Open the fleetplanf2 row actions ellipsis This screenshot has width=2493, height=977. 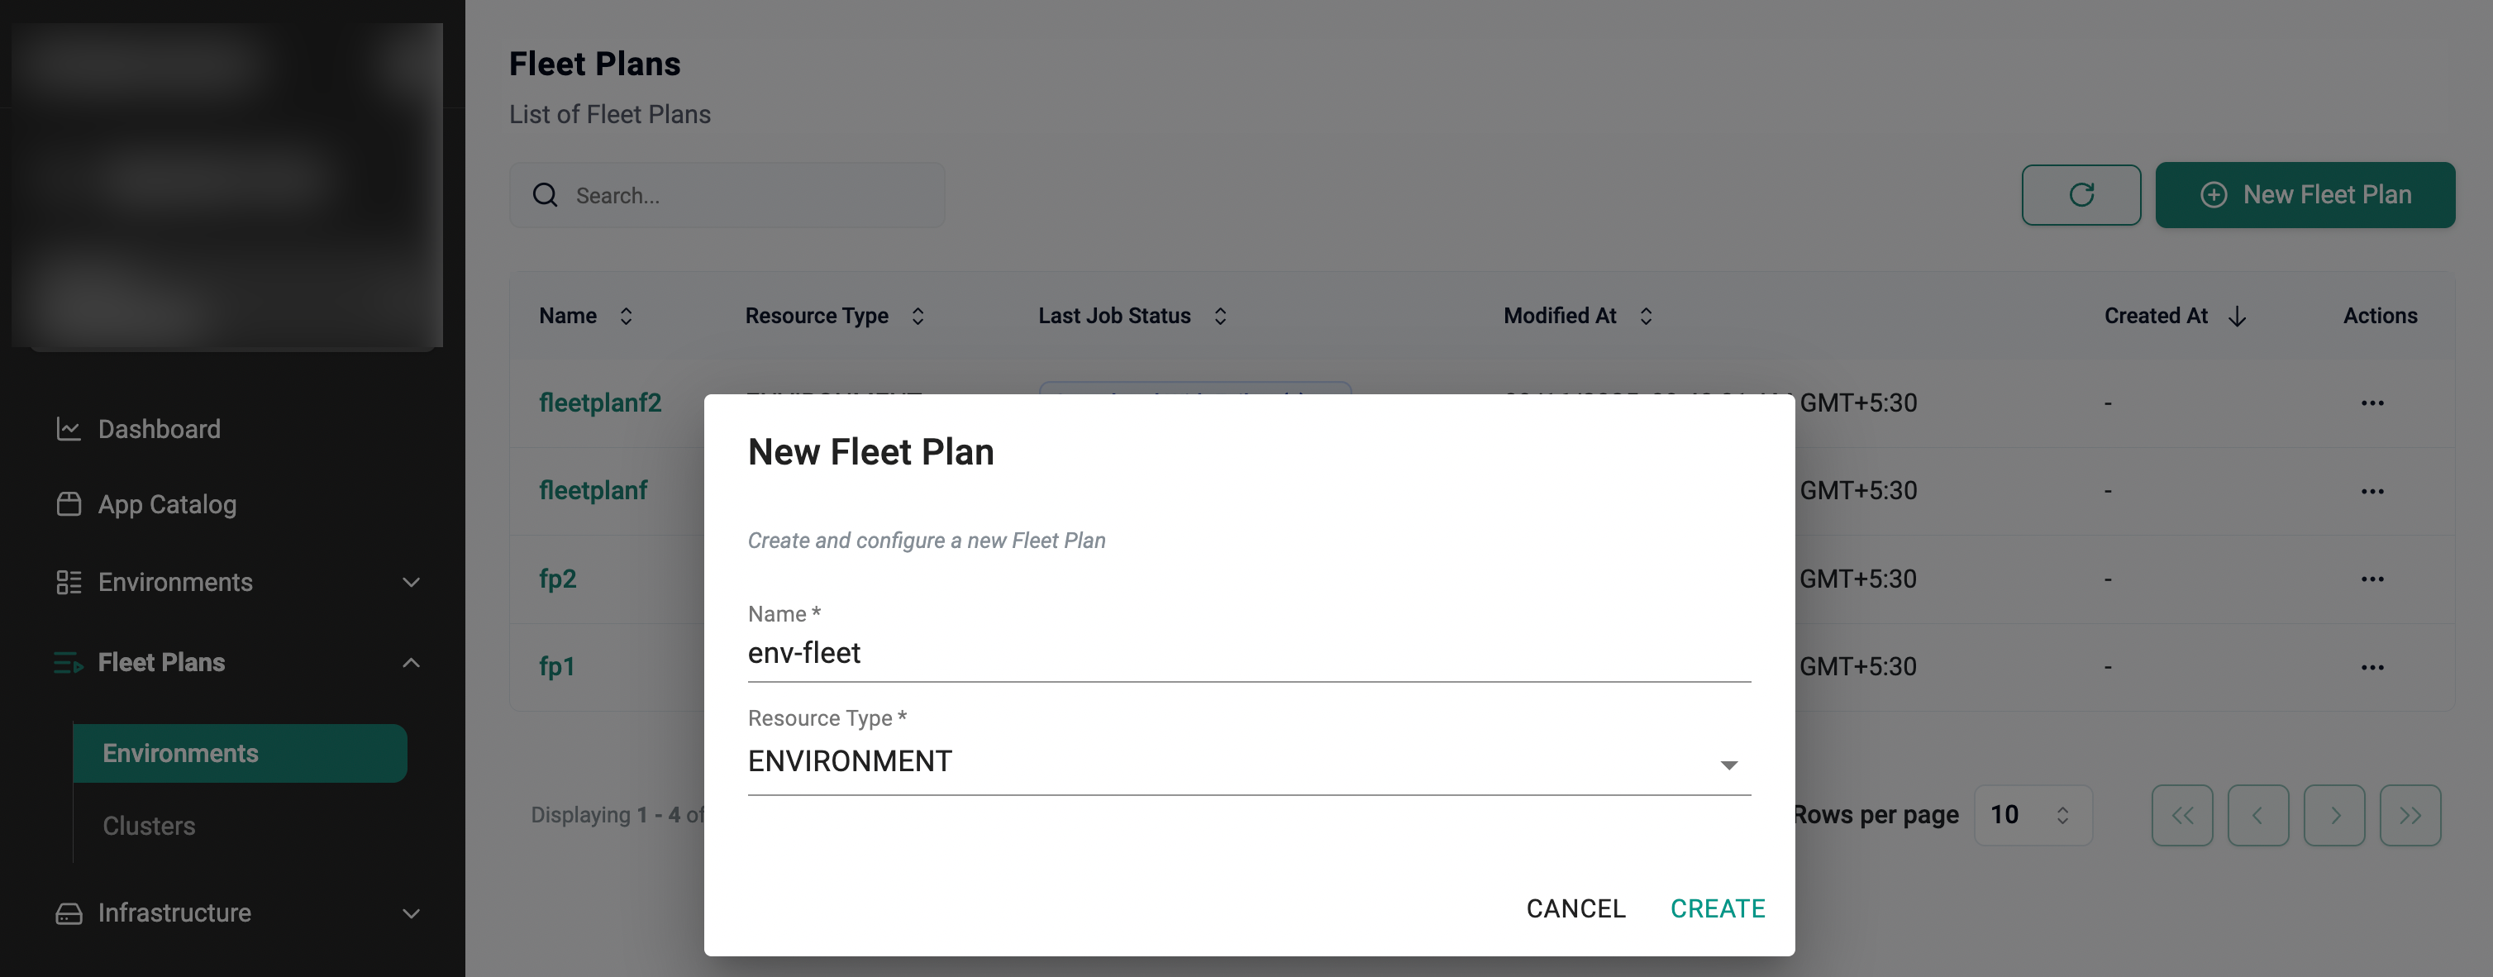pyautogui.click(x=2371, y=403)
